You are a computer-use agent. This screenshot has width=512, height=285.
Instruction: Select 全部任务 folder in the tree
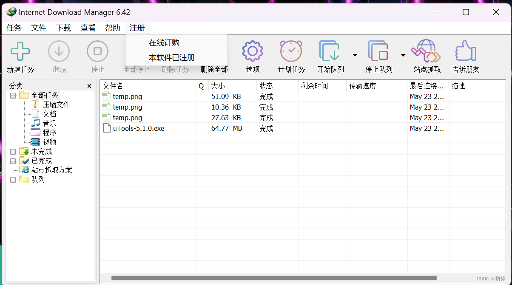coord(45,95)
